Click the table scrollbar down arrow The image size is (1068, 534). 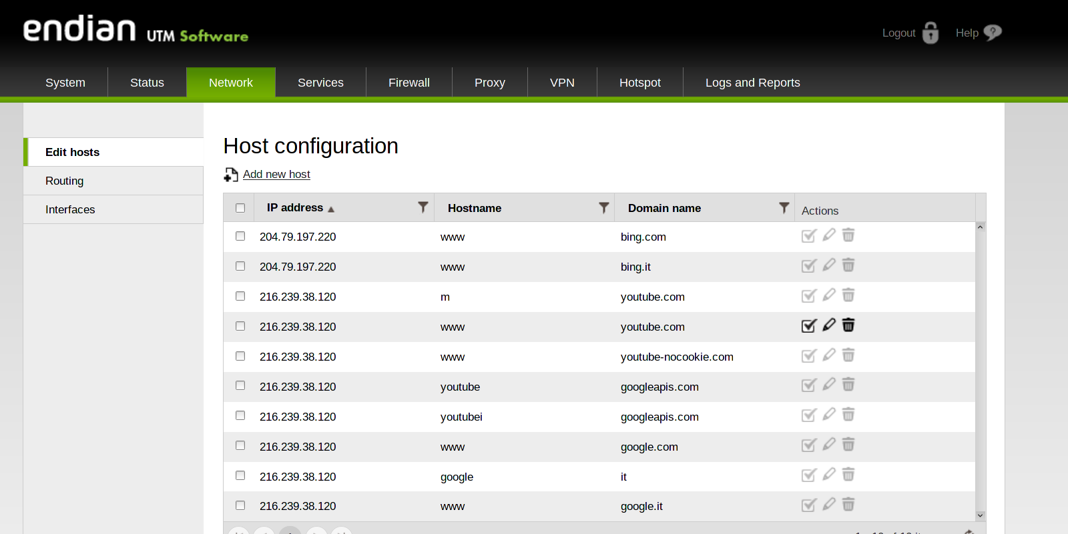click(981, 515)
